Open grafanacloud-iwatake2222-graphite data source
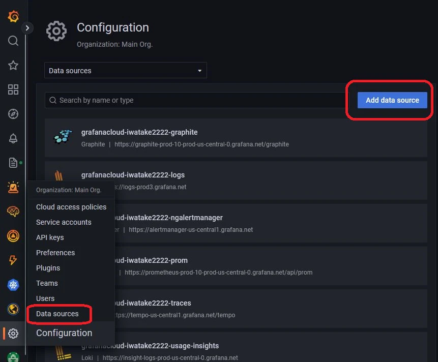 coord(236,138)
